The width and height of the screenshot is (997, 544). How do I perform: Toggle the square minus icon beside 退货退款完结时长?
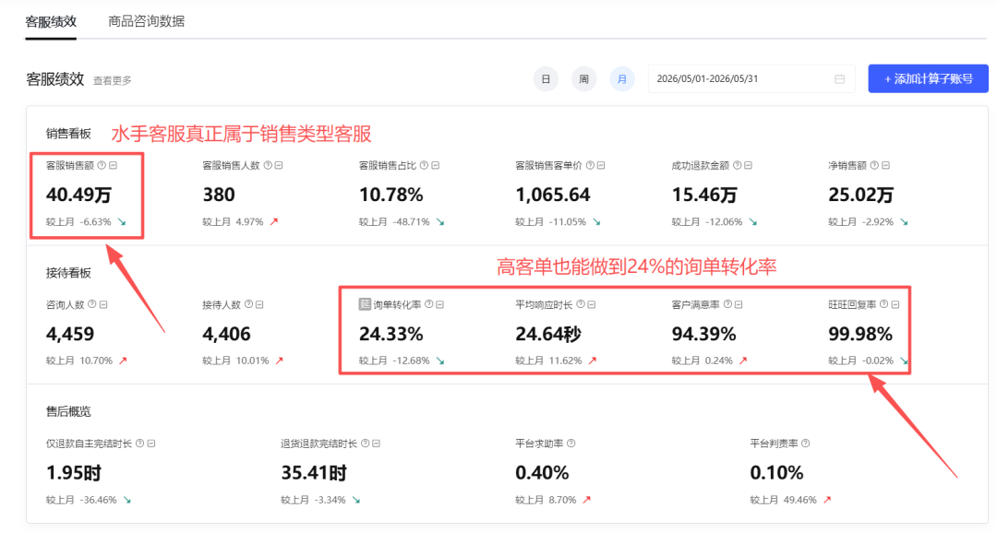pyautogui.click(x=376, y=443)
